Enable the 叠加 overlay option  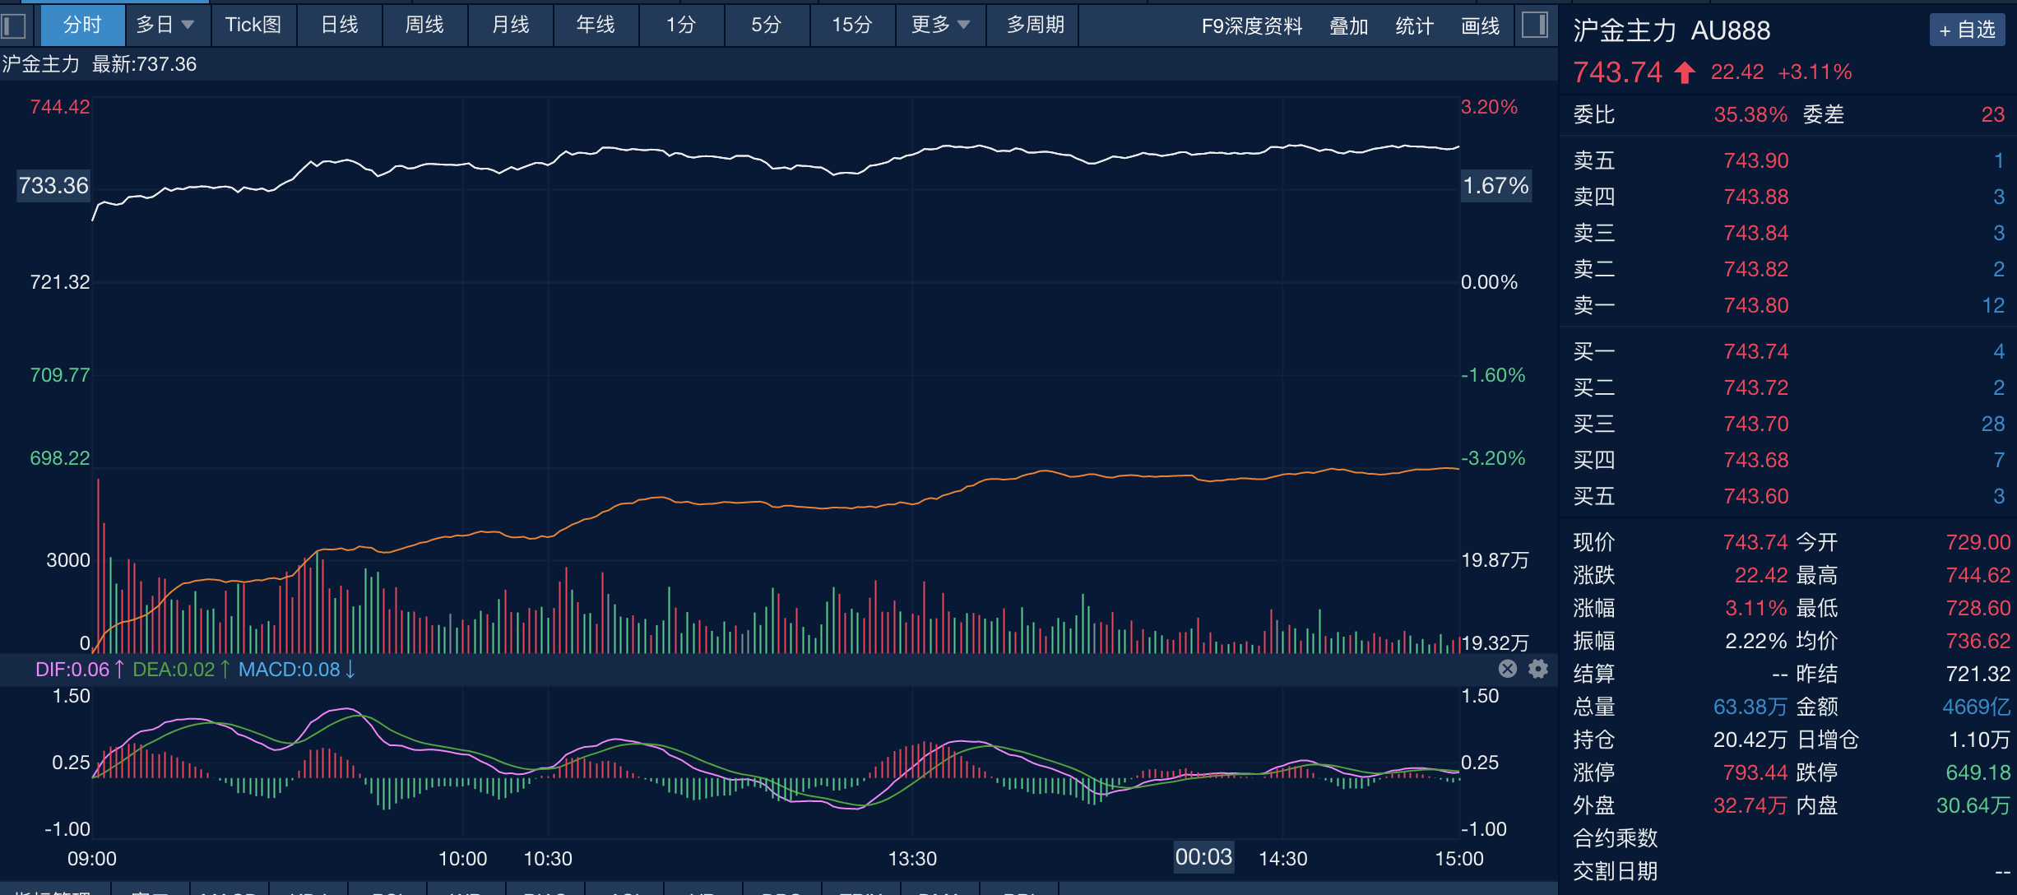pyautogui.click(x=1348, y=26)
